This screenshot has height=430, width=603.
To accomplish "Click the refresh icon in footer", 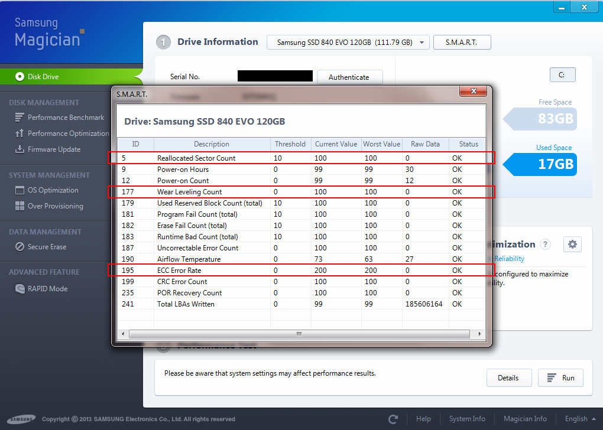I will [393, 419].
